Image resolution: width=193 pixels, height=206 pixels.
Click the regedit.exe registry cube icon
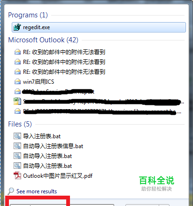tap(17, 27)
